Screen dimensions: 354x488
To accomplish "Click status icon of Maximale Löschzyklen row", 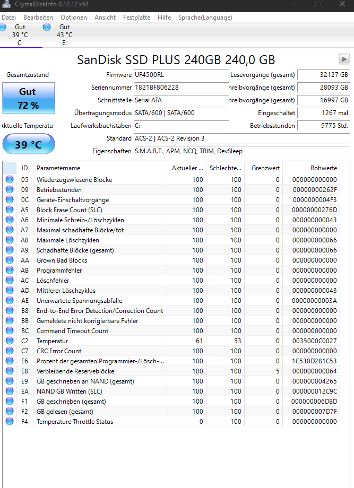I will coord(10,240).
